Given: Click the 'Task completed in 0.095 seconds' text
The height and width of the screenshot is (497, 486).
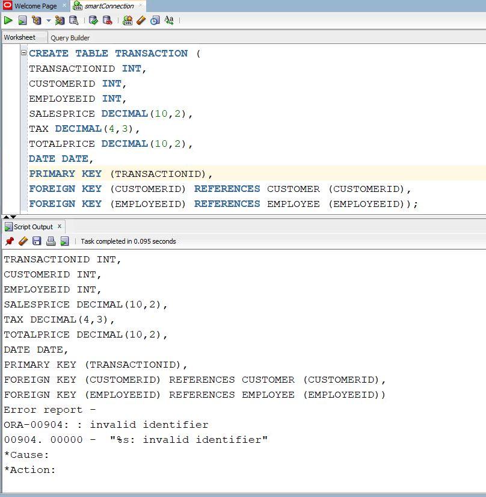Looking at the screenshot, I should [128, 241].
